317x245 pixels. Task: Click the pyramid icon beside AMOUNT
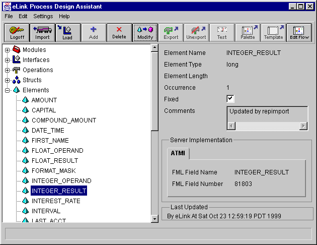(x=26, y=100)
